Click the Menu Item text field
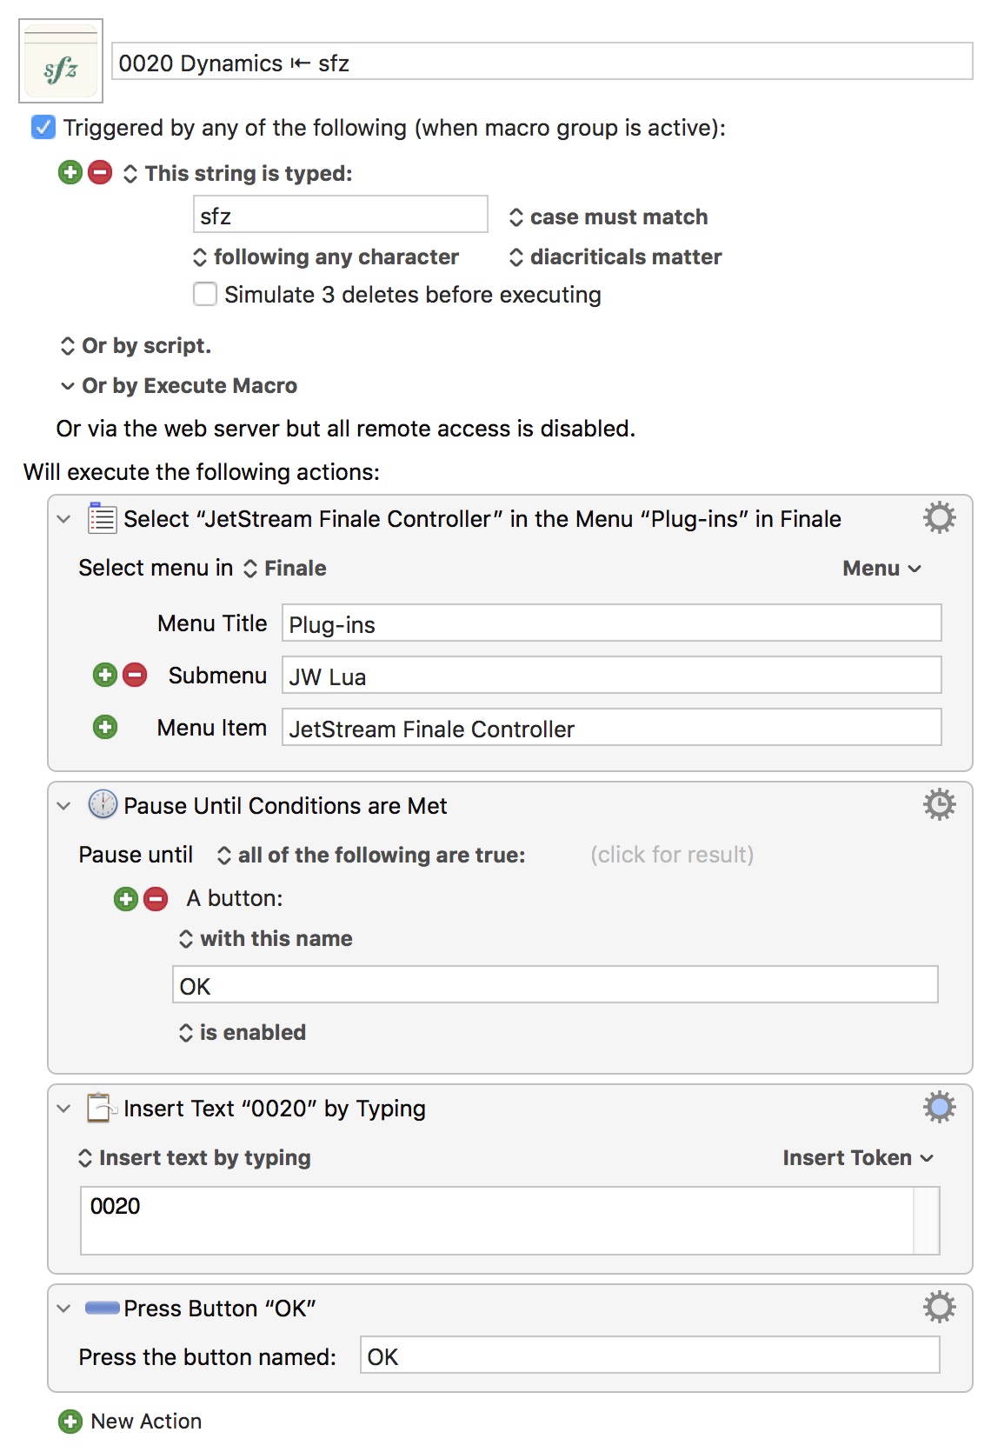 tap(611, 728)
